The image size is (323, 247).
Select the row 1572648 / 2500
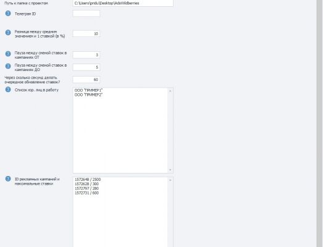88,180
